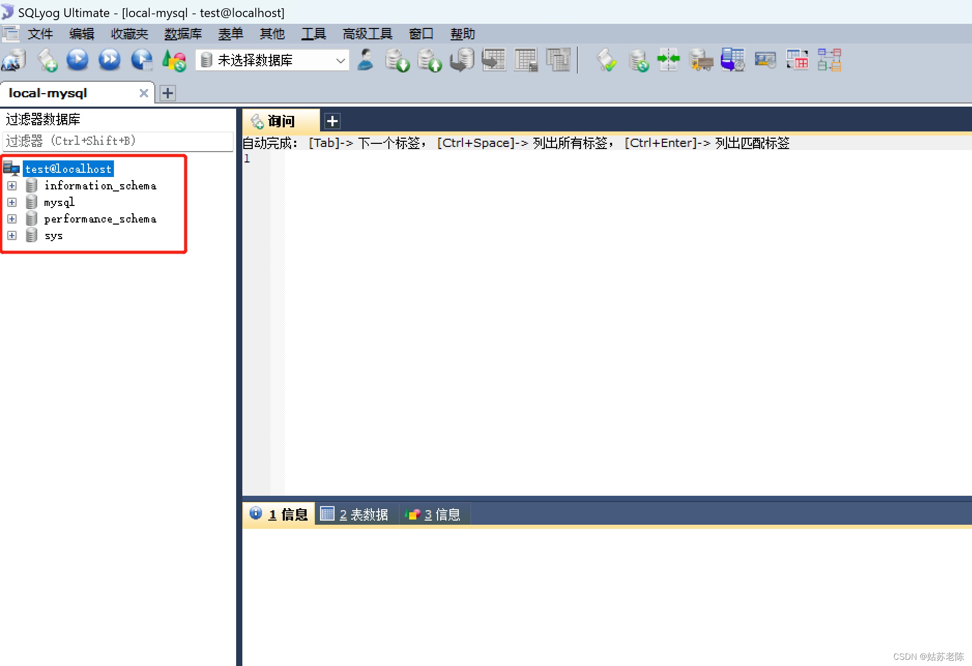Expand the mysql database node
The height and width of the screenshot is (666, 972).
(x=12, y=202)
